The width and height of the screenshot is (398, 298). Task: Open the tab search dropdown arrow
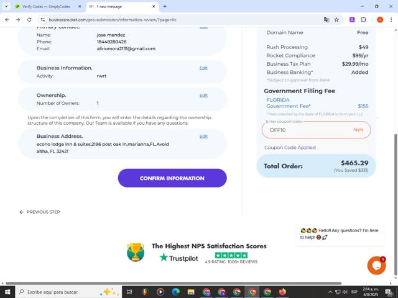click(x=6, y=7)
